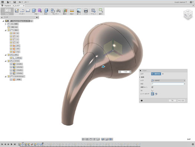Open timeline settings gear
The image size is (195, 147).
pos(193,144)
